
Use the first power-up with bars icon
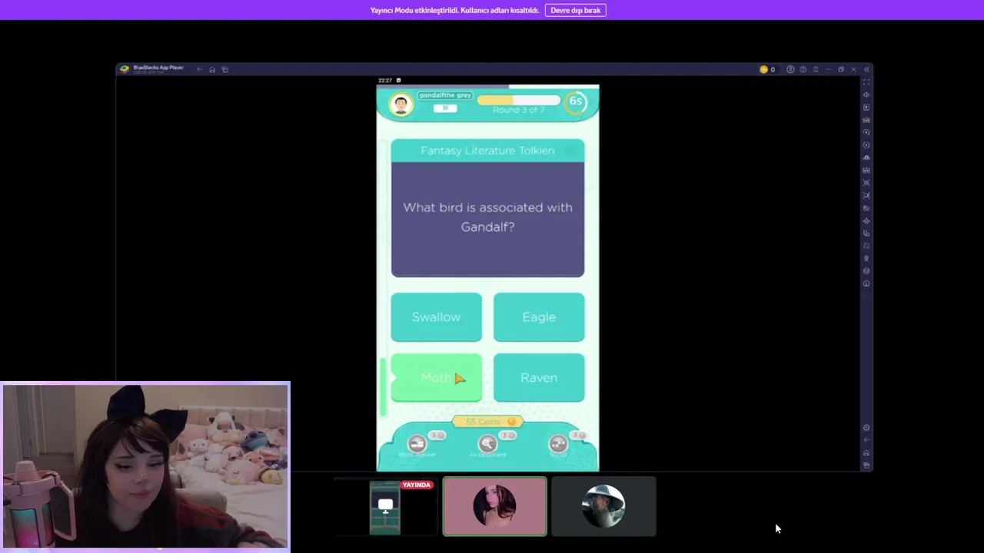pos(417,443)
